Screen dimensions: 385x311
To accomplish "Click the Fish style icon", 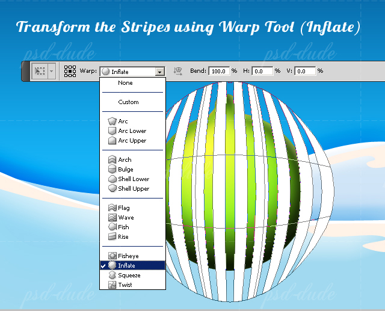I will pos(112,227).
